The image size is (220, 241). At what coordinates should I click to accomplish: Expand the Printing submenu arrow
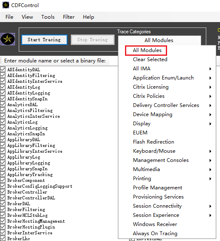click(210, 179)
